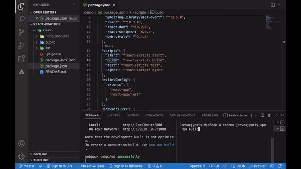This screenshot has width=301, height=169.
Task: Switch to the Terminal tab
Action: 93,115
